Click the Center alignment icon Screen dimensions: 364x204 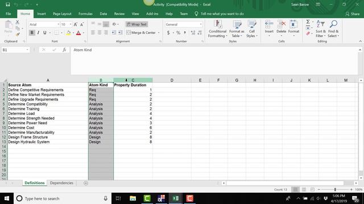coord(100,33)
